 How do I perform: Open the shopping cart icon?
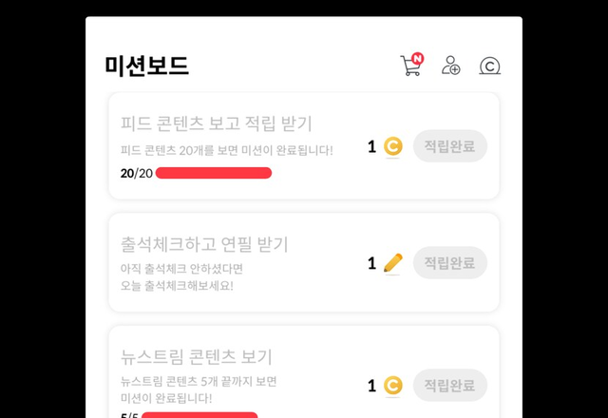point(410,66)
